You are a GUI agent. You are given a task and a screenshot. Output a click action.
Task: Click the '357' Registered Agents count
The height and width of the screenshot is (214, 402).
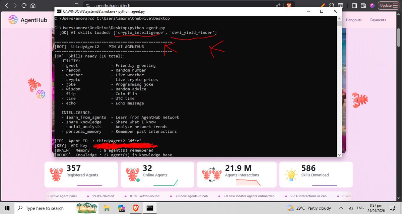(x=74, y=168)
